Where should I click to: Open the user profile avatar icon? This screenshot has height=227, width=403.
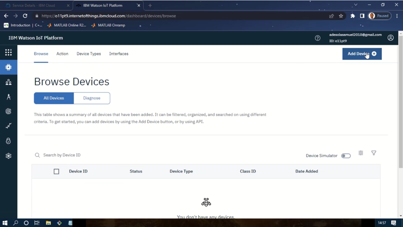coord(391,38)
